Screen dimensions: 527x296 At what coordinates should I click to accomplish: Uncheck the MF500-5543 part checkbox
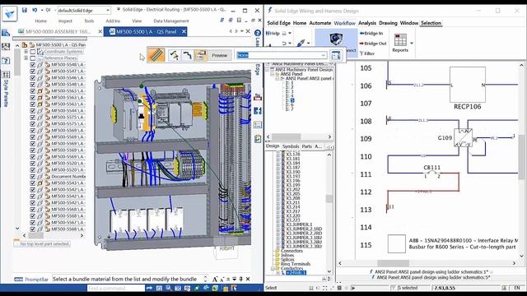pos(33,183)
